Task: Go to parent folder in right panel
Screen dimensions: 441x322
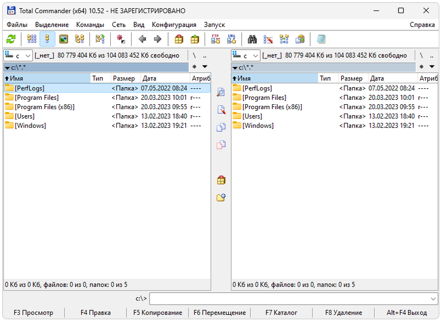Action: pyautogui.click(x=432, y=56)
